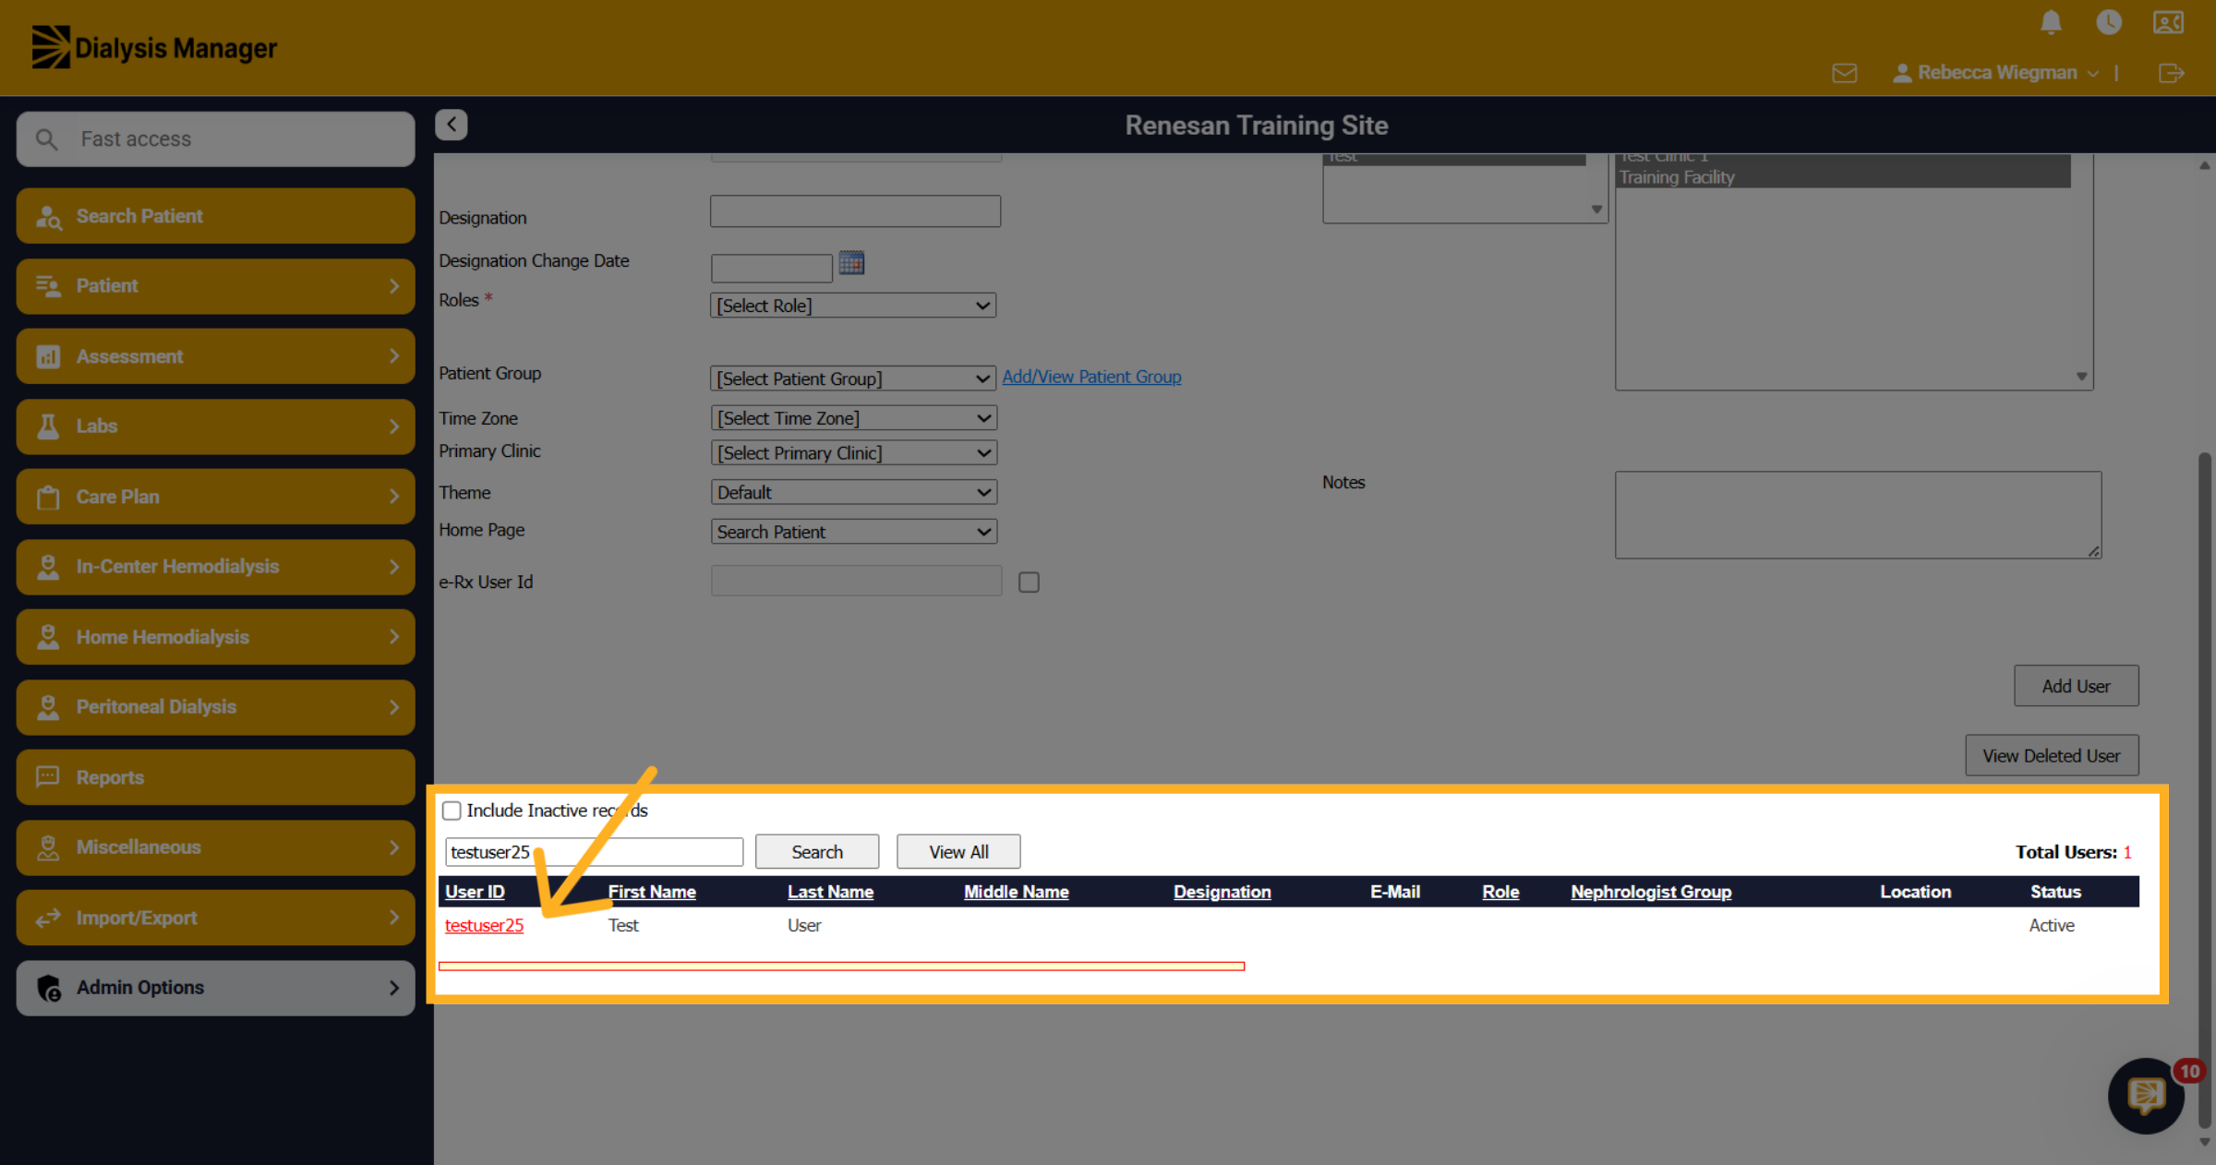Click the clock history icon
2216x1165 pixels.
[x=2109, y=22]
